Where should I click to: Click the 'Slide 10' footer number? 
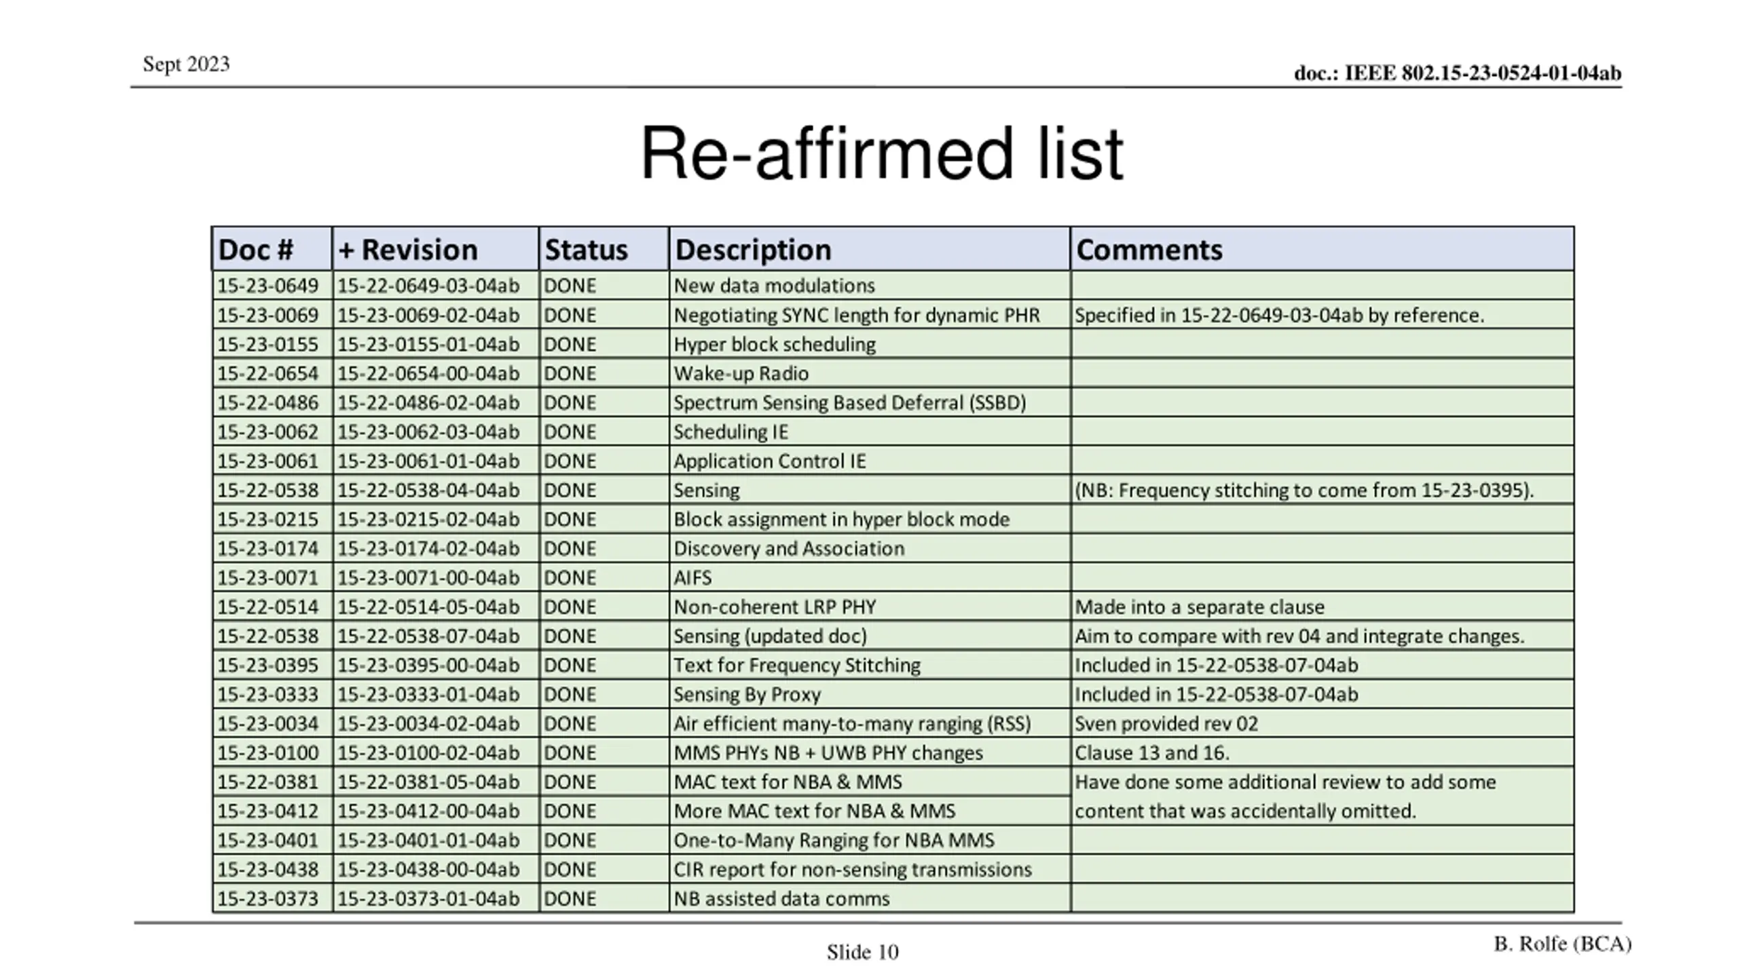tap(862, 953)
